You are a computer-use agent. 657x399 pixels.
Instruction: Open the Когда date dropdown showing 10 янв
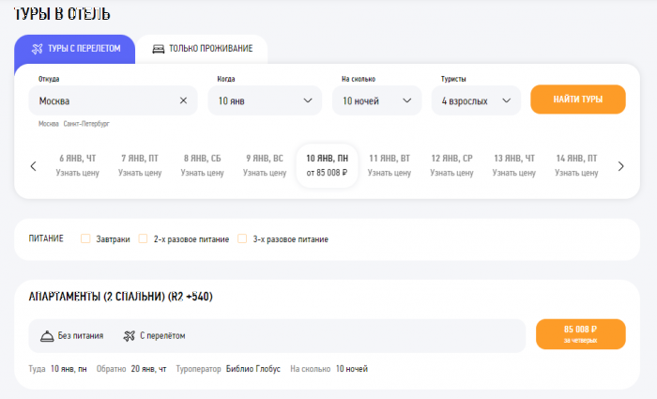click(x=265, y=100)
